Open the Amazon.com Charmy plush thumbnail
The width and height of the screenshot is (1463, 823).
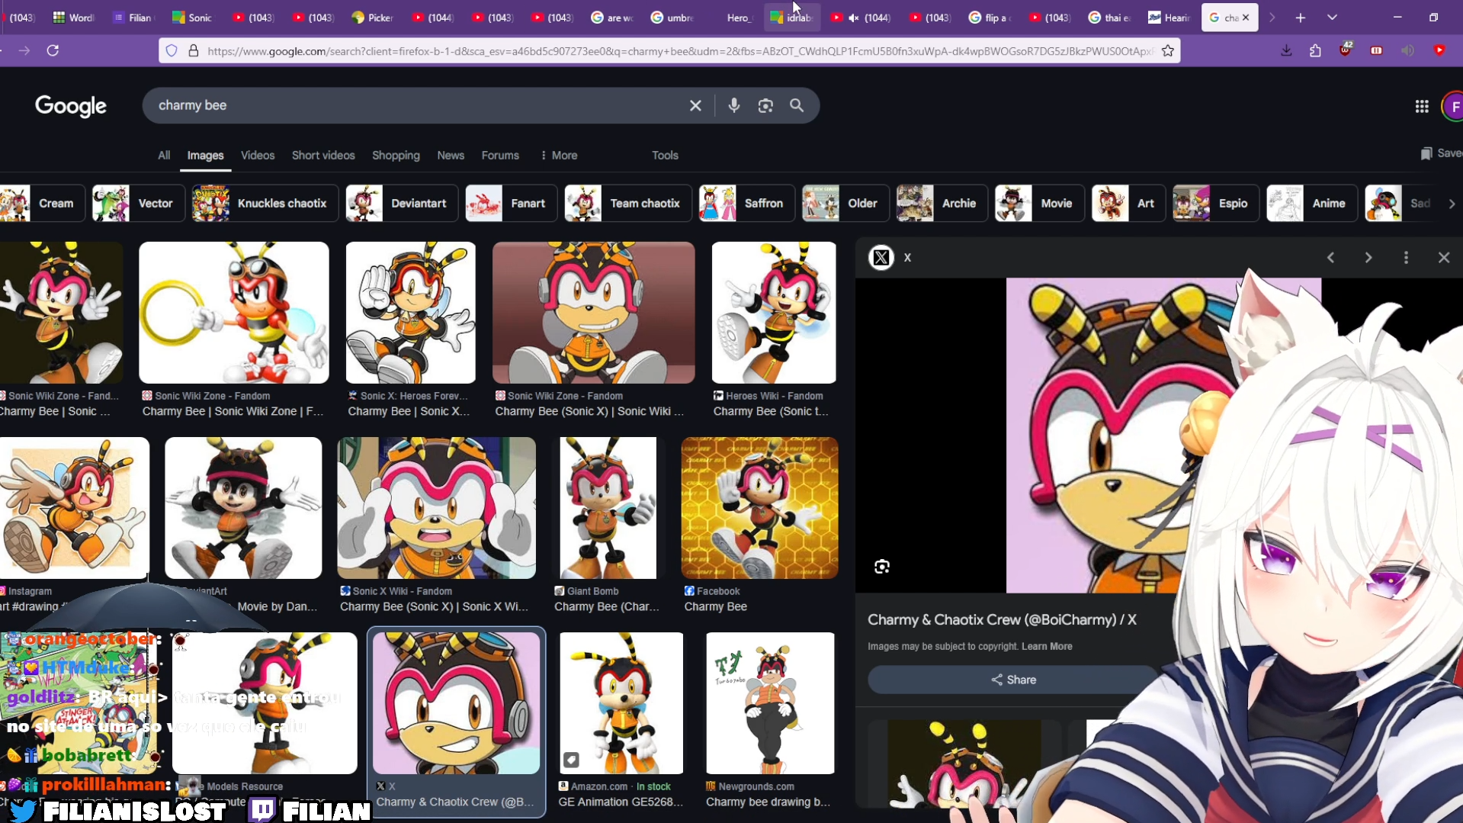tap(621, 702)
